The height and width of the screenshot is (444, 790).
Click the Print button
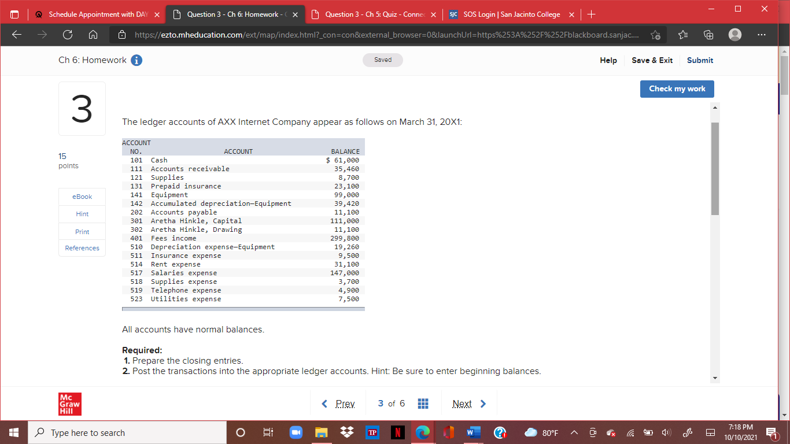82,232
